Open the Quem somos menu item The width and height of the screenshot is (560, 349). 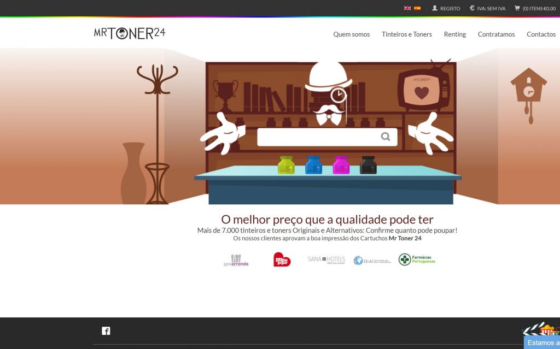click(352, 34)
